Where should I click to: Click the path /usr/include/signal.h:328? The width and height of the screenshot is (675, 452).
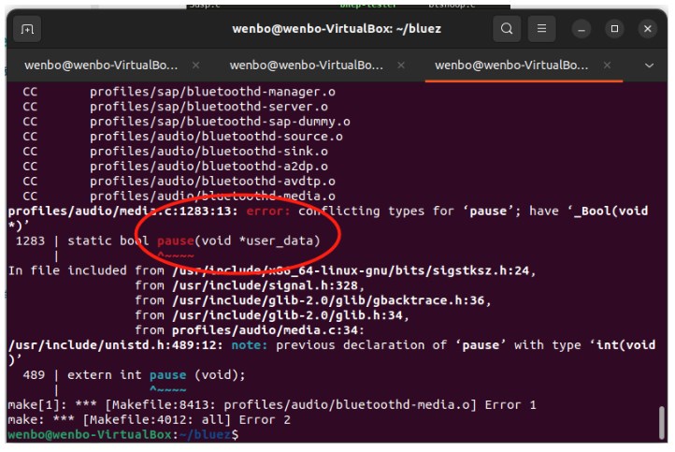pos(265,285)
